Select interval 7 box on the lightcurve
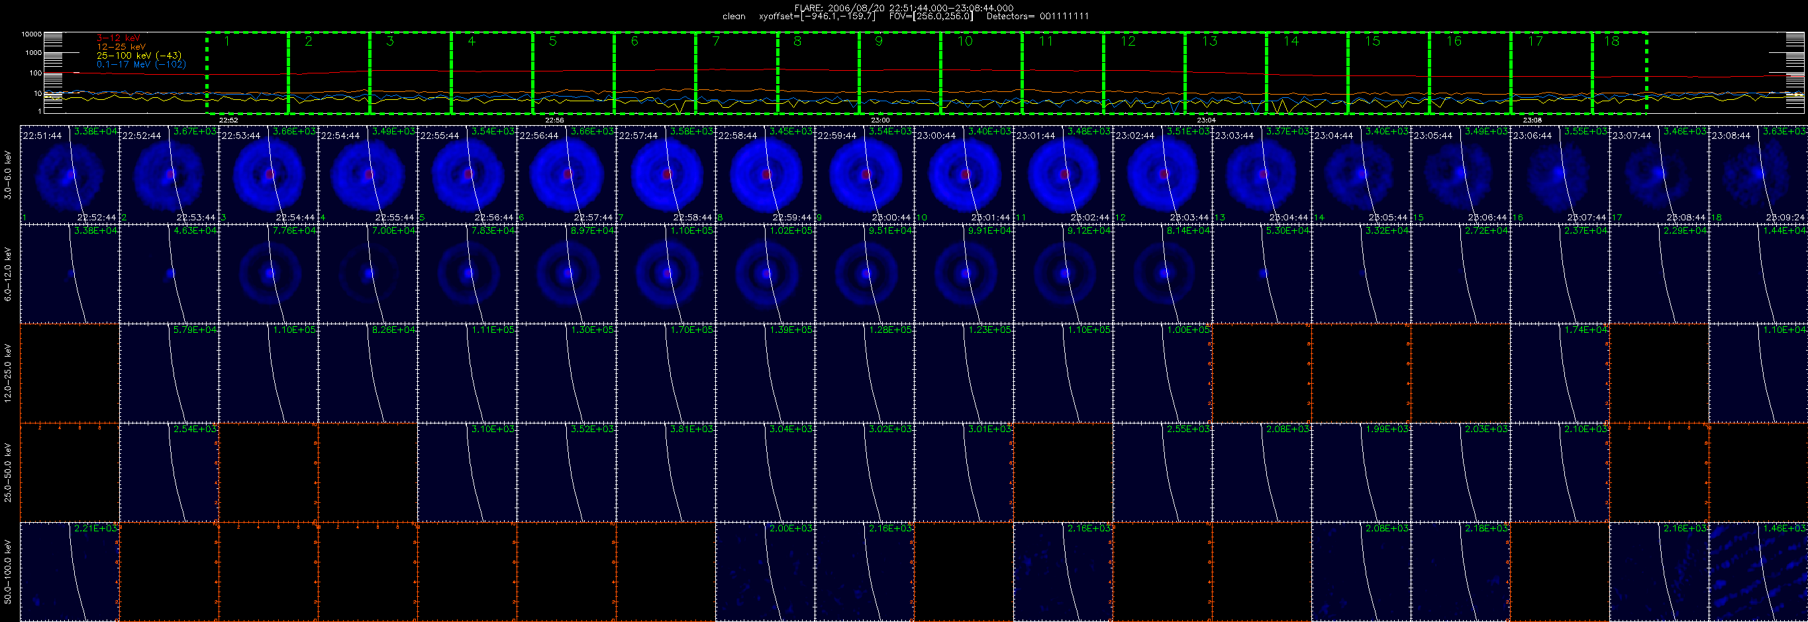 (737, 72)
